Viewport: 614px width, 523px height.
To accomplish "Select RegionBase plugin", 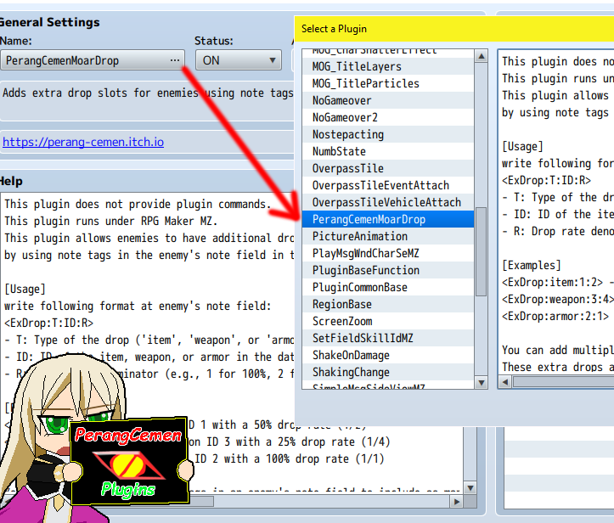I will (x=387, y=304).
